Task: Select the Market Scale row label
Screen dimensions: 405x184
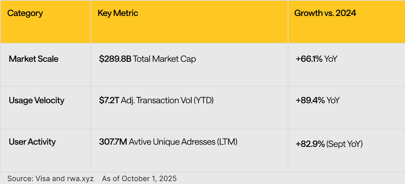Action: click(34, 59)
